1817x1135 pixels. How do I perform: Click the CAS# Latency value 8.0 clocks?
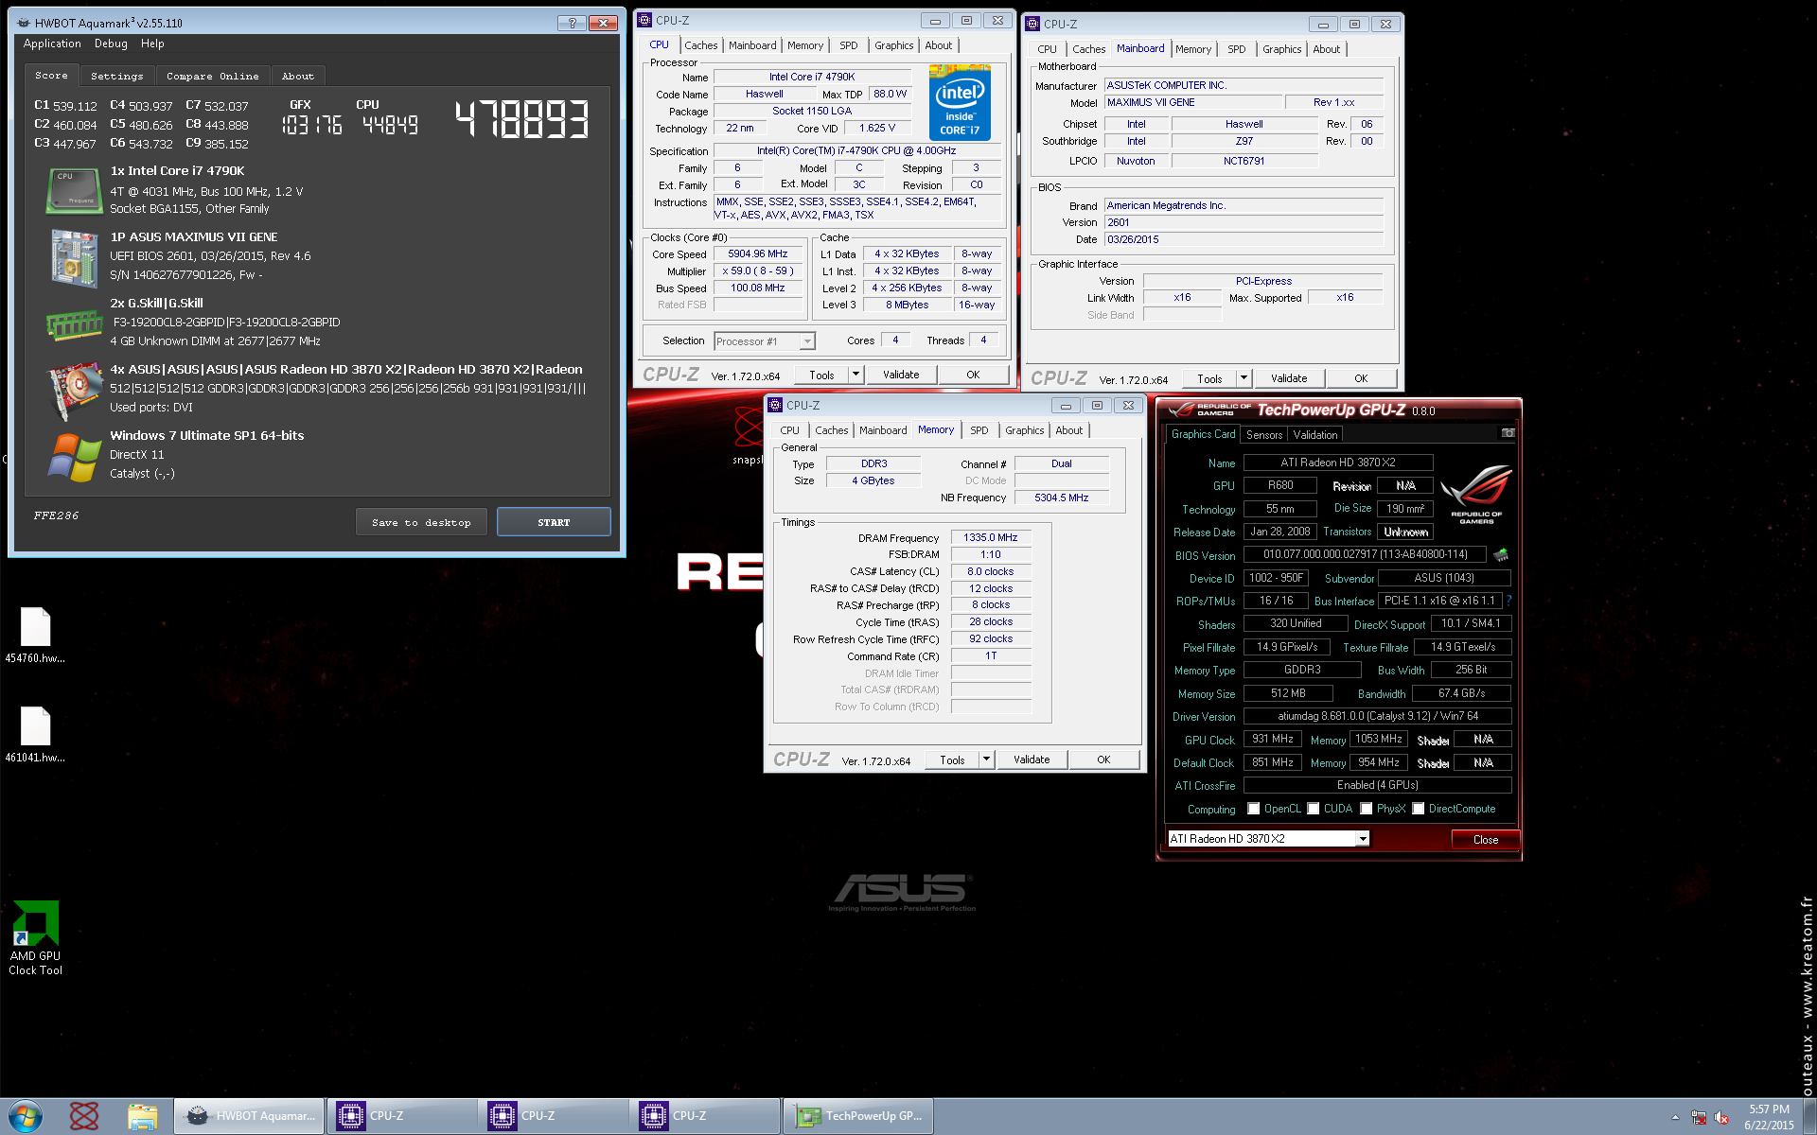(x=991, y=571)
